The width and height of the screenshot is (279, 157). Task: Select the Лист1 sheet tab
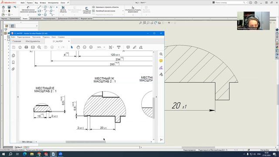point(18,147)
